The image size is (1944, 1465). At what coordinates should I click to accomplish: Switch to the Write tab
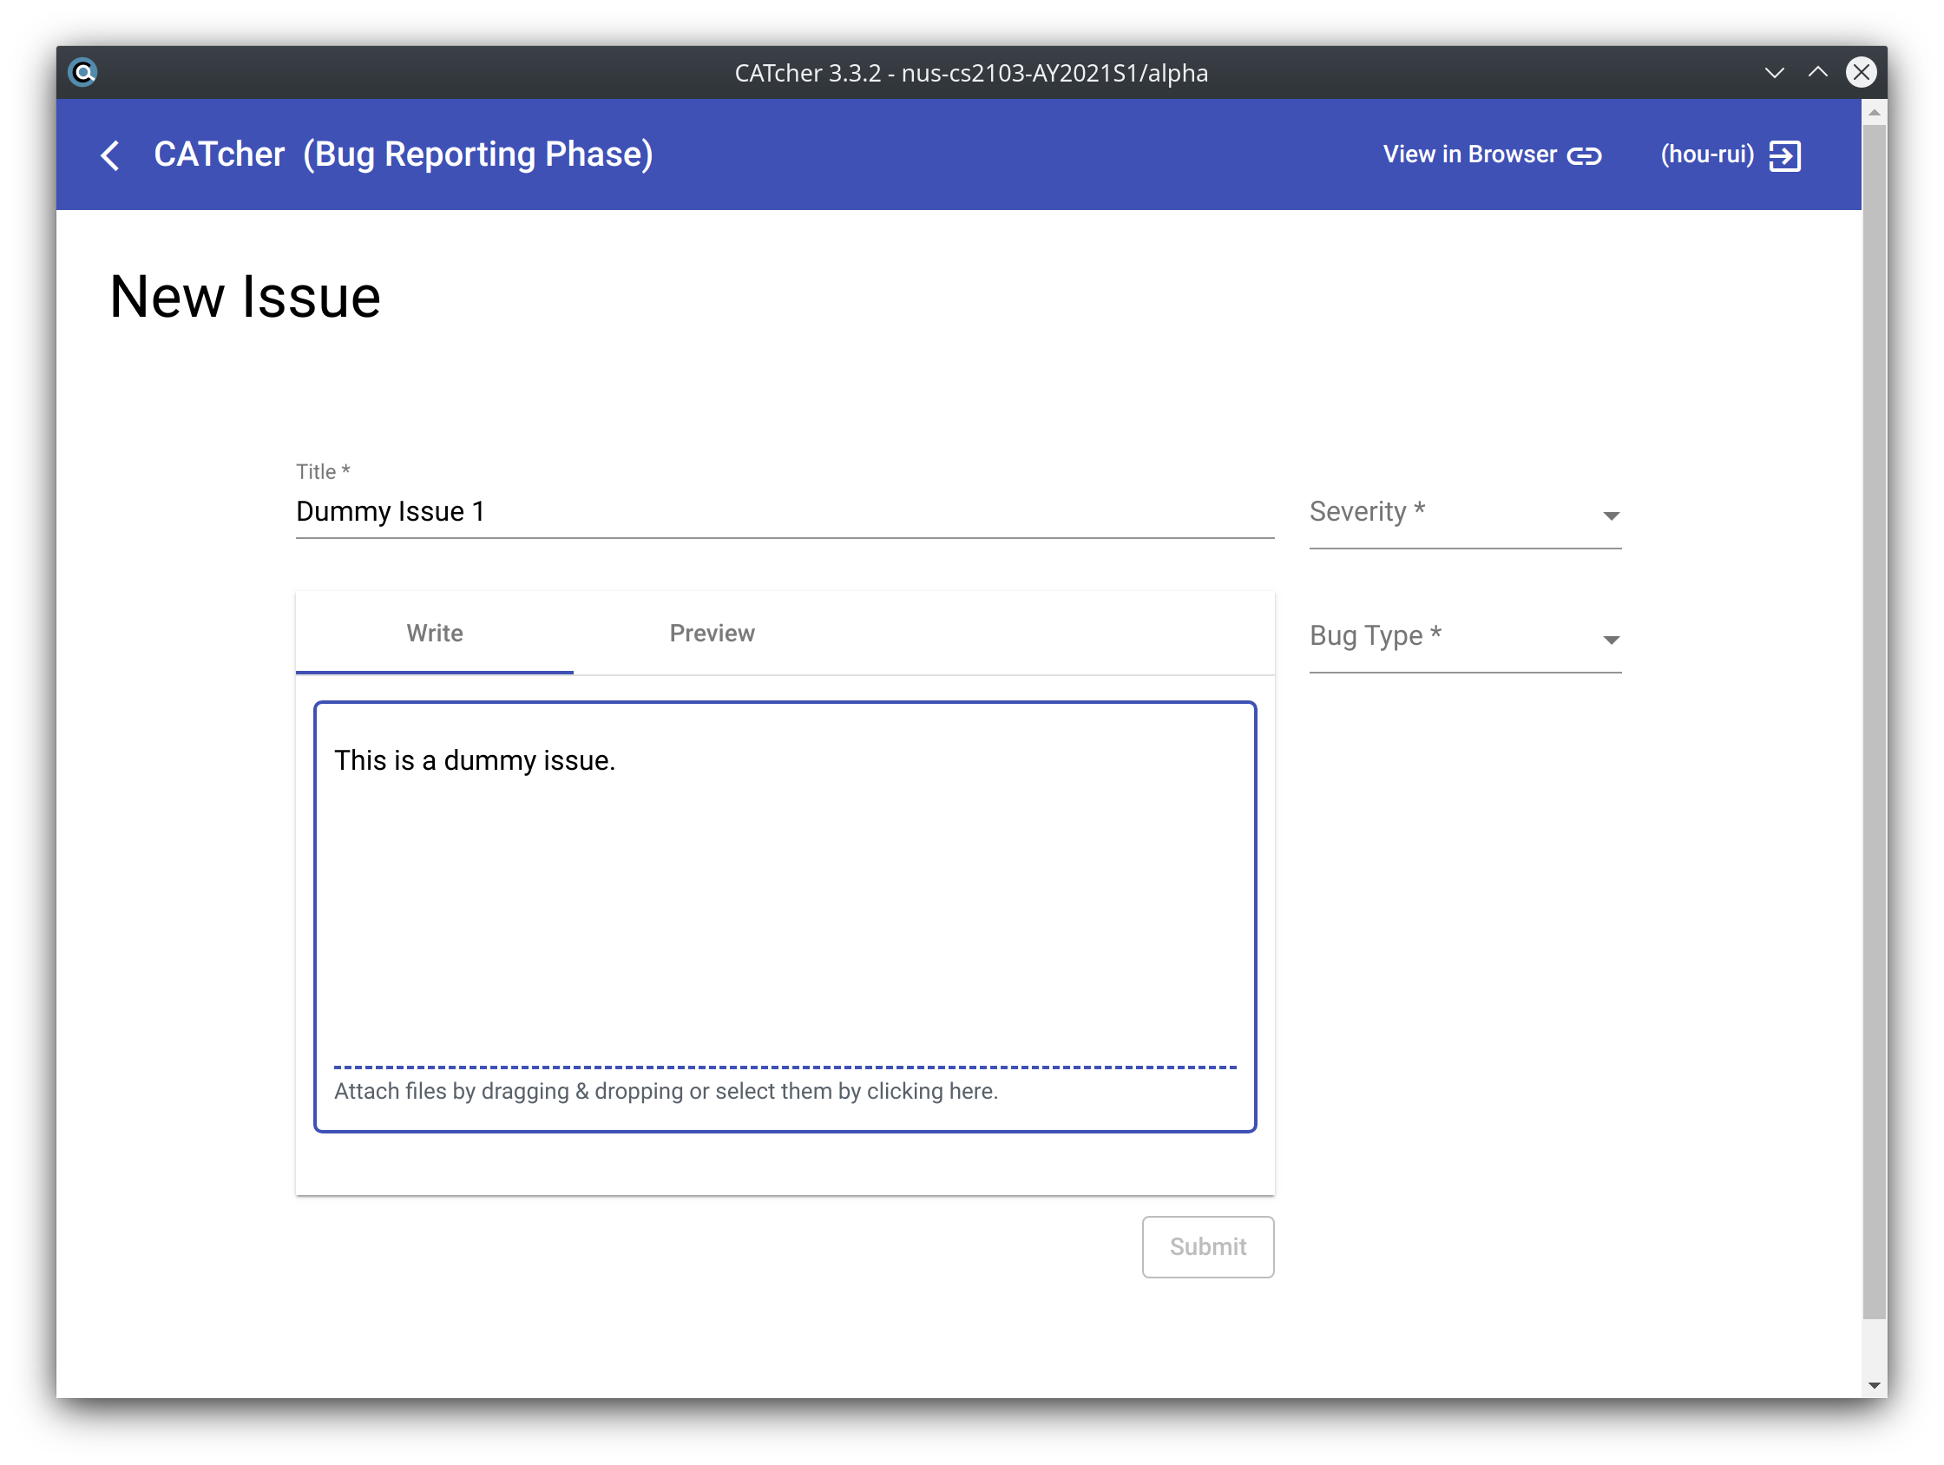click(x=434, y=633)
